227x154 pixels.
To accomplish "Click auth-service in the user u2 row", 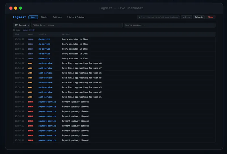I will coord(45,92).
